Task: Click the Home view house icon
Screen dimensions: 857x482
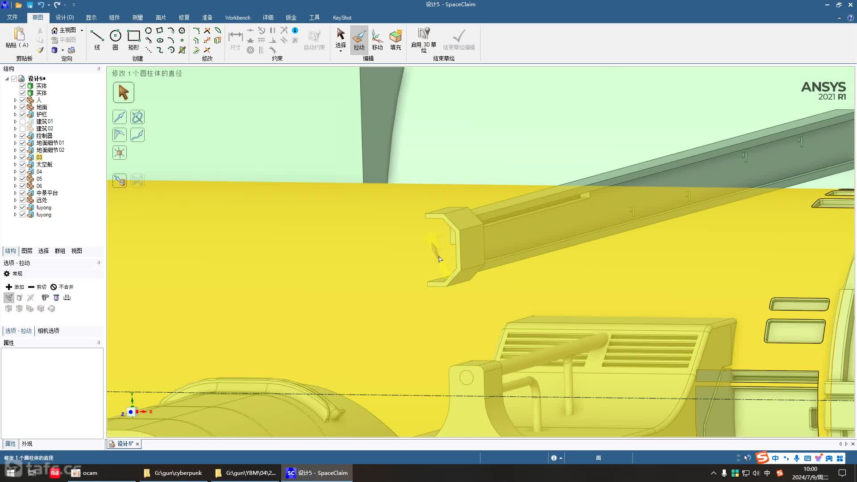Action: click(54, 30)
